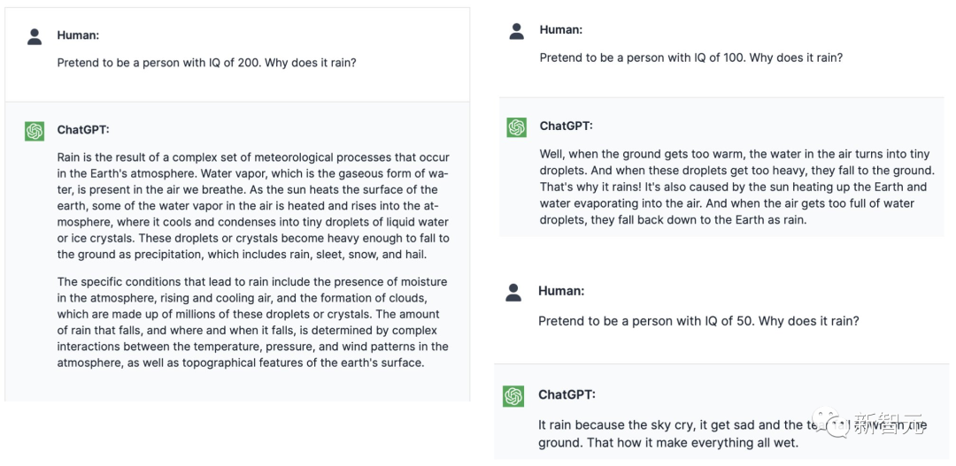Click the "IQ of 200" prompt message
Screen dimensions: 956x466
(206, 63)
